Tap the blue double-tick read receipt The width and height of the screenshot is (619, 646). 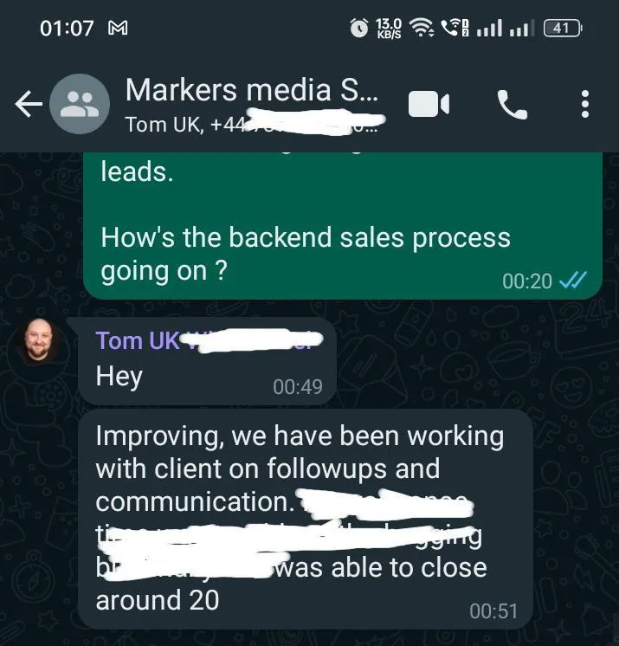click(x=573, y=281)
